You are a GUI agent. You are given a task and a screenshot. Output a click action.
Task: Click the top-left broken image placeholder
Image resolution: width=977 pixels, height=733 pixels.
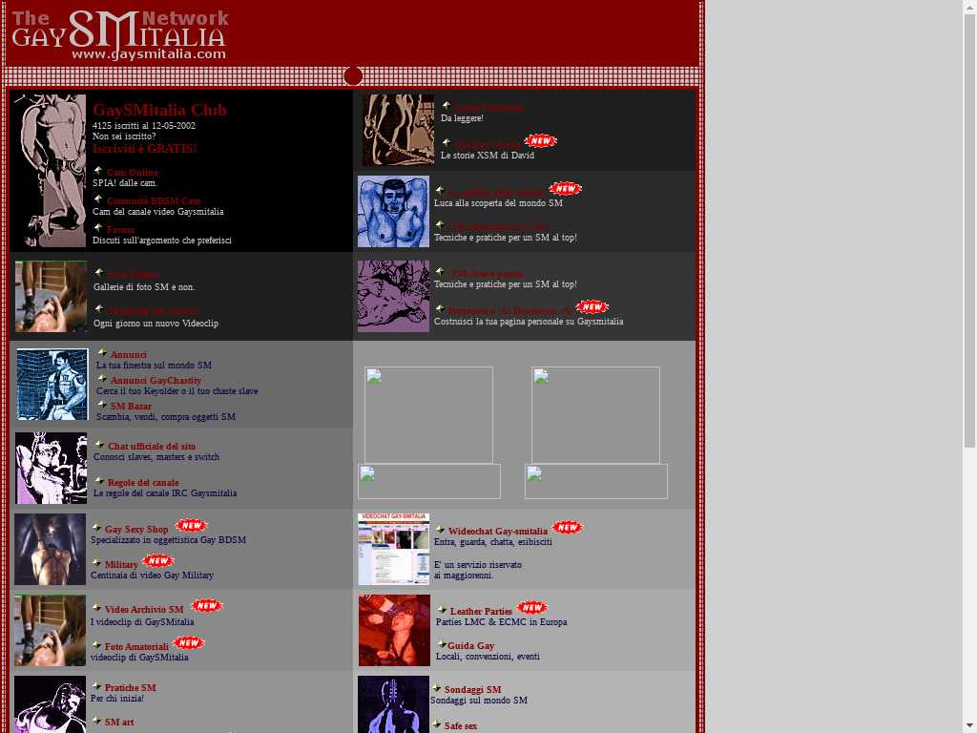click(428, 415)
